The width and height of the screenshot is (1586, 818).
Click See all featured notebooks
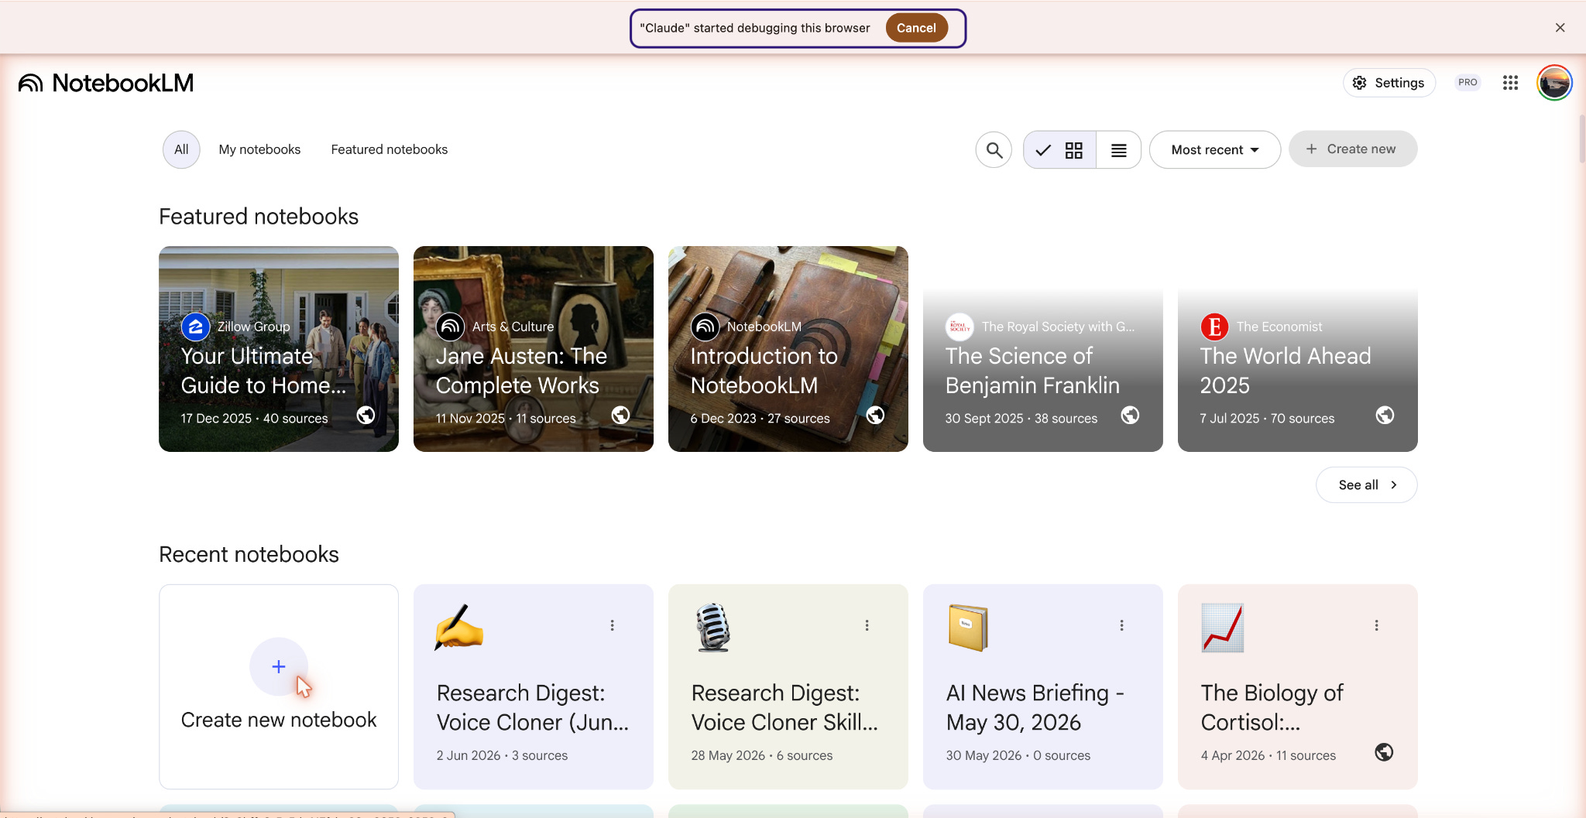[x=1367, y=485]
